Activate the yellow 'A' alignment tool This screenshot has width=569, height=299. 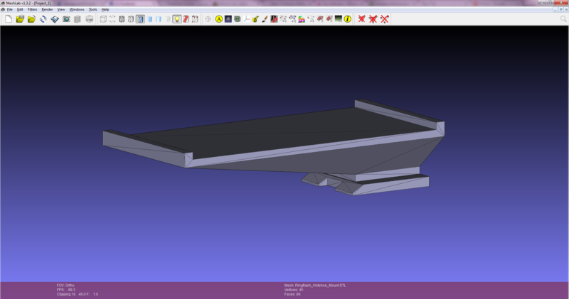pyautogui.click(x=219, y=19)
